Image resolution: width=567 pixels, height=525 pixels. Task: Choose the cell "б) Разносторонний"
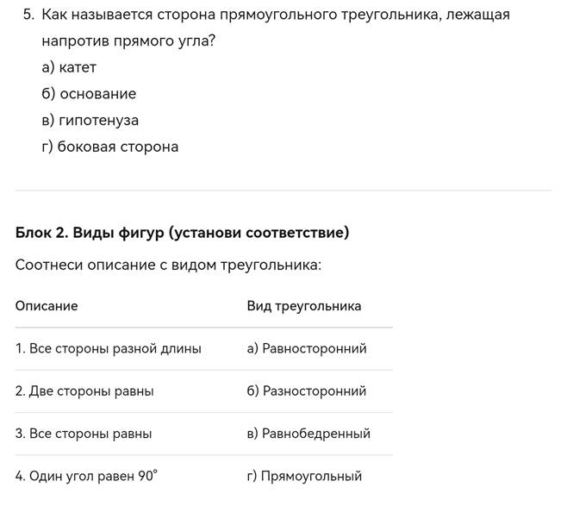tap(307, 391)
